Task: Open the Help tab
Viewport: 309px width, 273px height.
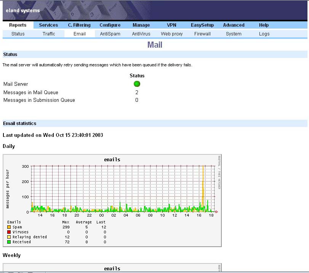Action: pyautogui.click(x=264, y=25)
